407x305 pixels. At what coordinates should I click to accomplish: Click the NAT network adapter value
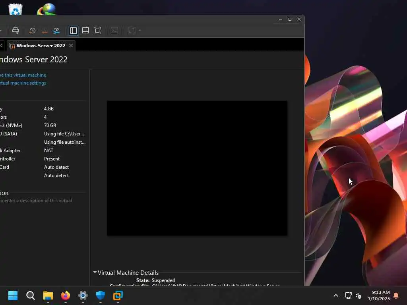pyautogui.click(x=48, y=151)
